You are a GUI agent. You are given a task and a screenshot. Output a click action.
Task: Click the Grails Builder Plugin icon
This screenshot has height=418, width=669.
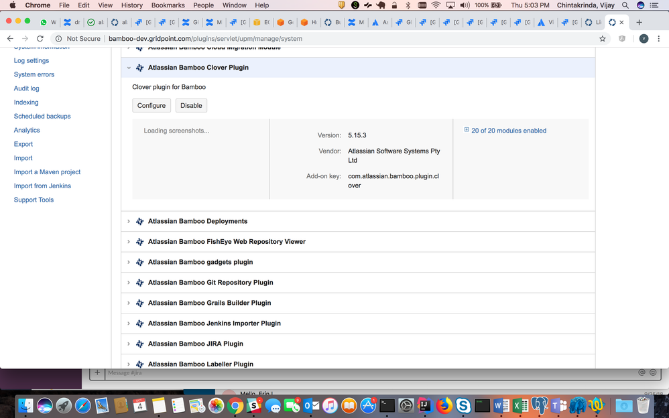click(x=139, y=303)
